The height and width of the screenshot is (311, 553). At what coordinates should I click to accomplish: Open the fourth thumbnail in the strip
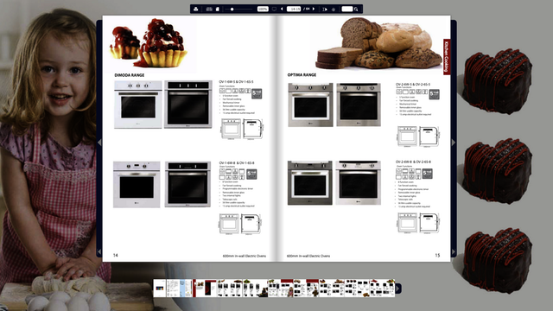tap(229, 288)
